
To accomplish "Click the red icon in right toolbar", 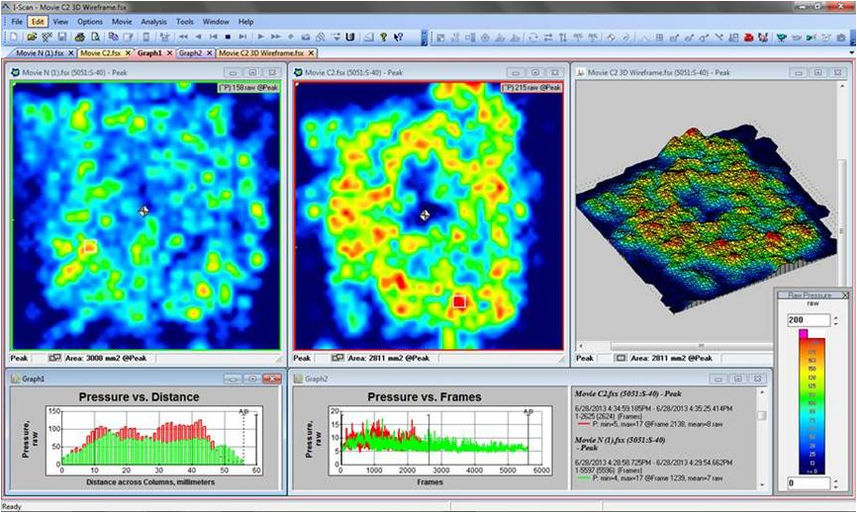I will pyautogui.click(x=750, y=37).
